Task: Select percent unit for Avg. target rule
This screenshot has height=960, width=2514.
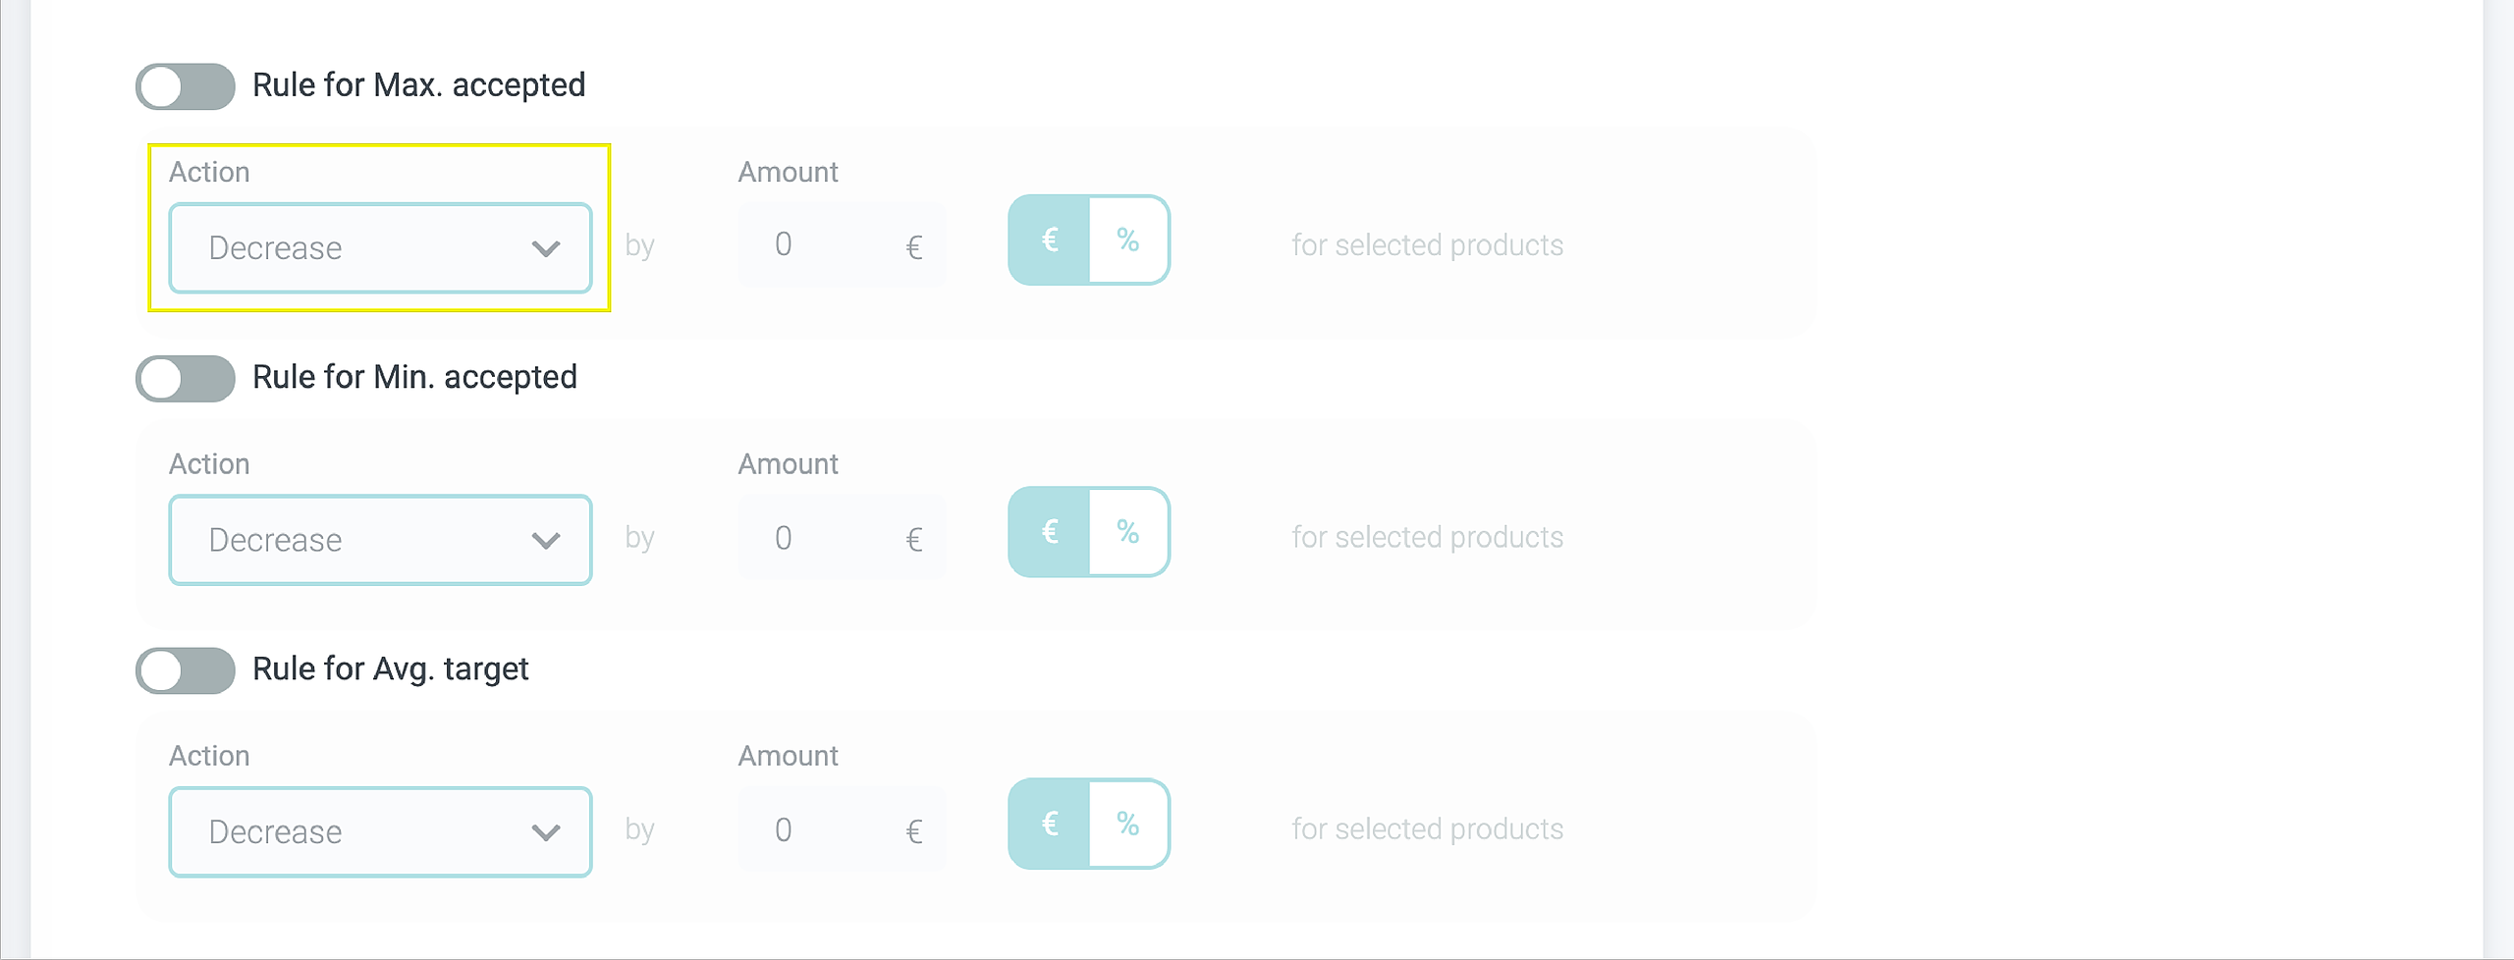Action: [x=1128, y=824]
